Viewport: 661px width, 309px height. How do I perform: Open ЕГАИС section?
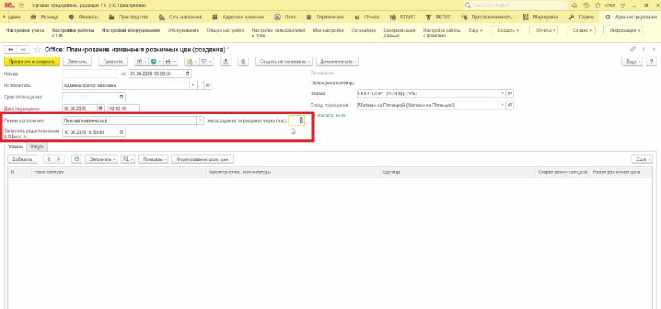point(402,18)
